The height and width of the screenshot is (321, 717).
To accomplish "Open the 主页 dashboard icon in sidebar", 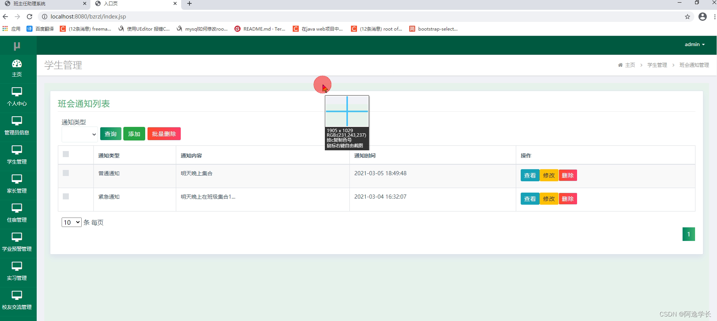I will point(17,63).
